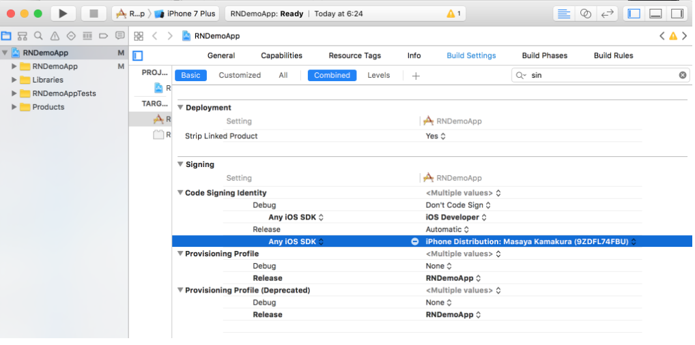Remove the selected Any iOS SDK condition
This screenshot has height=345, width=695.
point(415,241)
